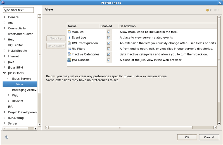Uncheck the Event Log enabled box

[108, 38]
